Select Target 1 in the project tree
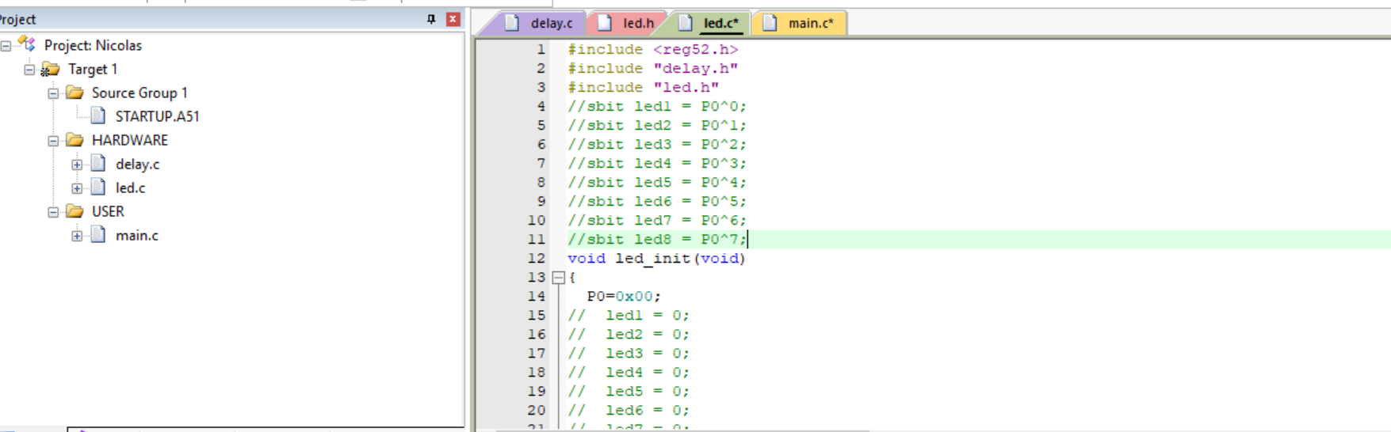The image size is (1391, 432). (93, 69)
